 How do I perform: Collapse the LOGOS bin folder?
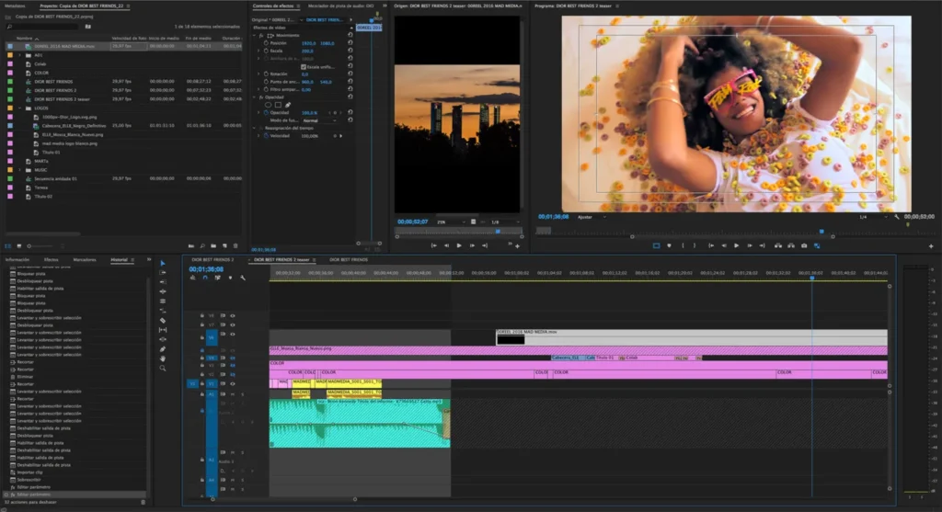tap(20, 108)
